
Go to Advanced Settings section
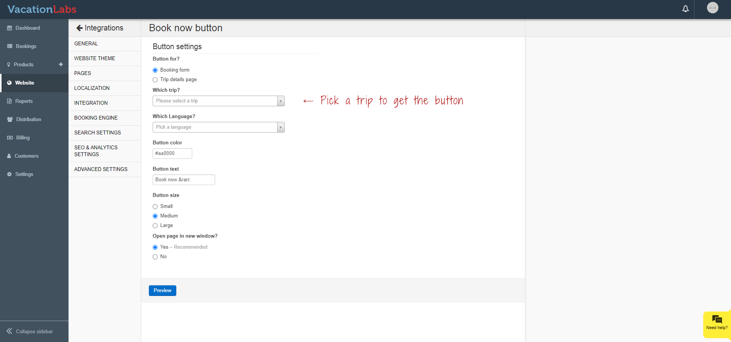point(101,169)
